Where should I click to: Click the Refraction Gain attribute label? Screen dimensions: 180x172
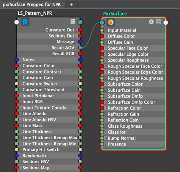(x=123, y=114)
